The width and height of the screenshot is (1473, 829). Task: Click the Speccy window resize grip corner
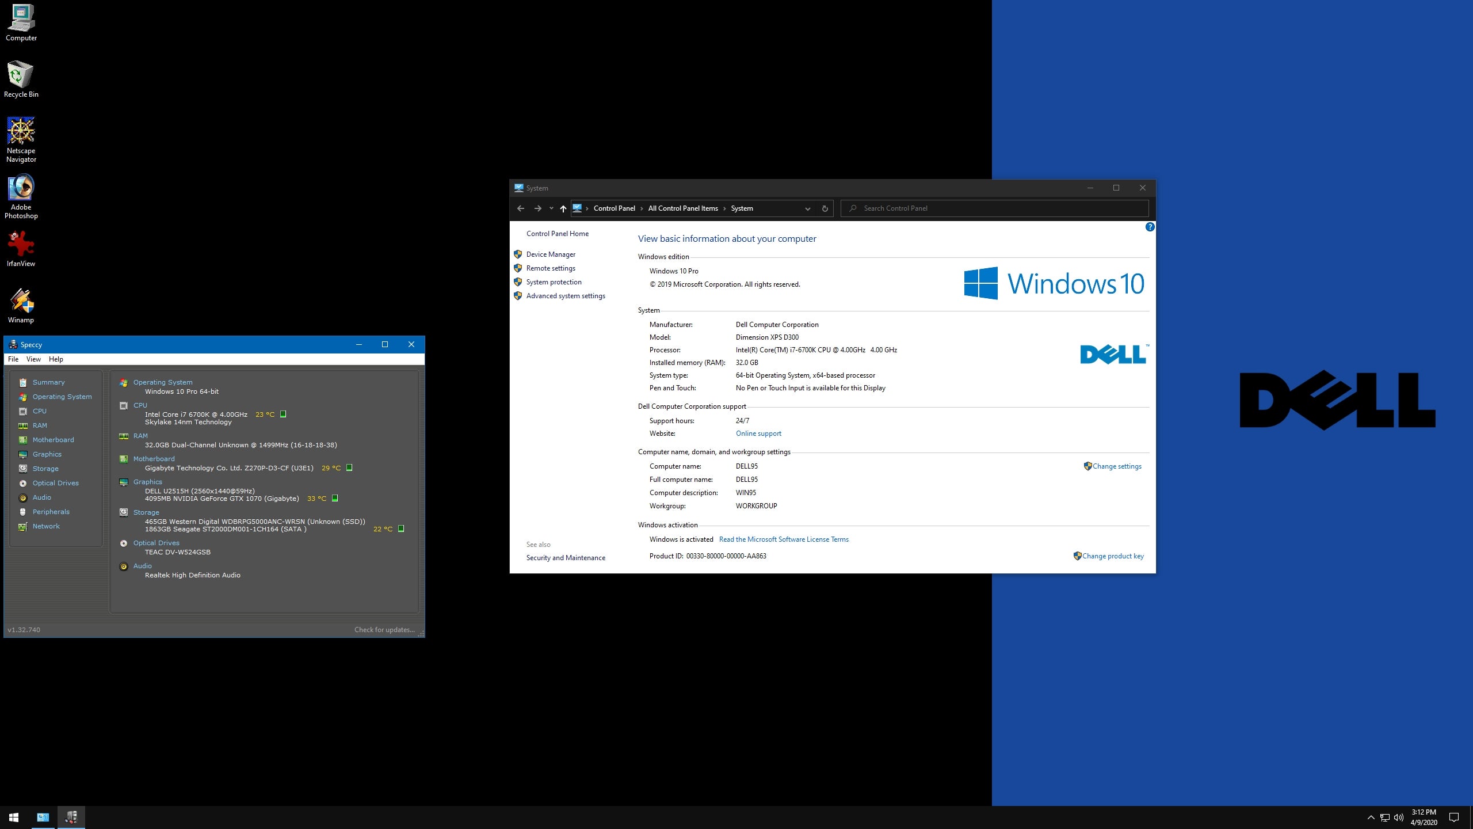421,633
